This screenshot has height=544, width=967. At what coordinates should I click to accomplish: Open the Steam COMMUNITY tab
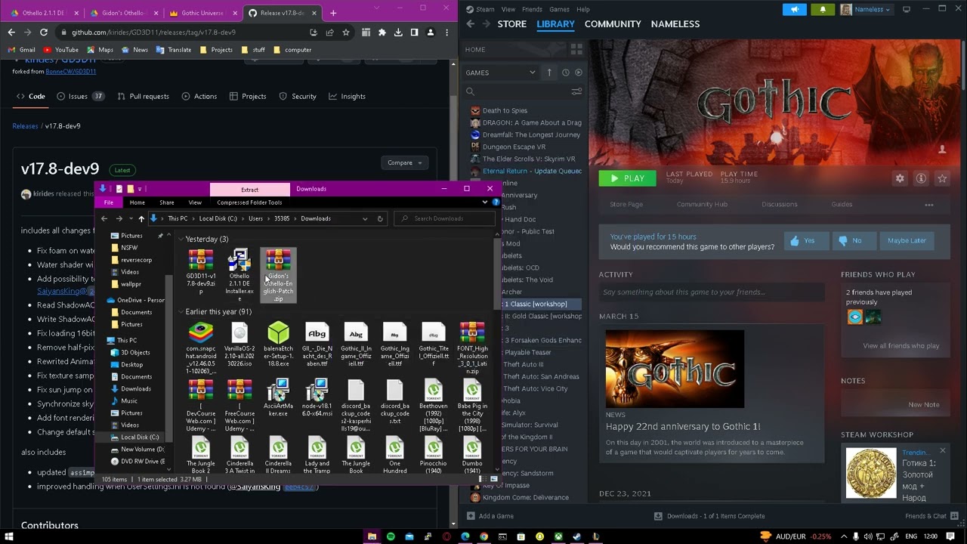click(613, 23)
